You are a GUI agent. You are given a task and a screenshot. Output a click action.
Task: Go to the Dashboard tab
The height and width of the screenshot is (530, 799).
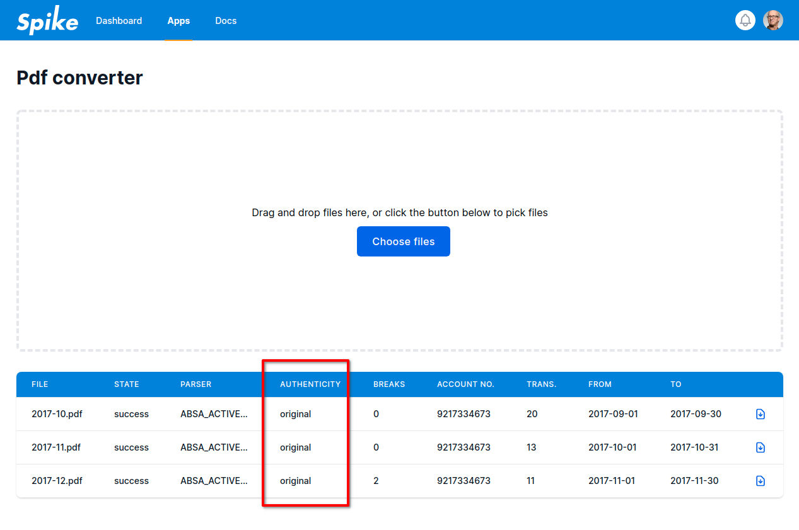tap(119, 21)
